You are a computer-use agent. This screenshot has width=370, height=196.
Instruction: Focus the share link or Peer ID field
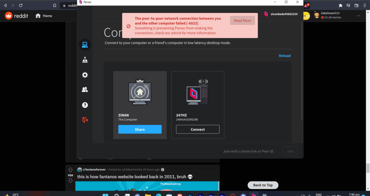249,151
